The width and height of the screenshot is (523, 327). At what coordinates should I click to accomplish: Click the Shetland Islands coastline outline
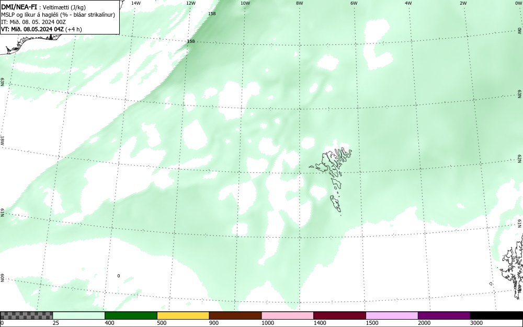(512, 271)
